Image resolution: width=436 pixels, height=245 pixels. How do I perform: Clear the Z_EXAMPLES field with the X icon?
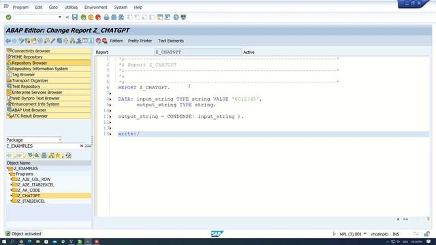pyautogui.click(x=82, y=146)
